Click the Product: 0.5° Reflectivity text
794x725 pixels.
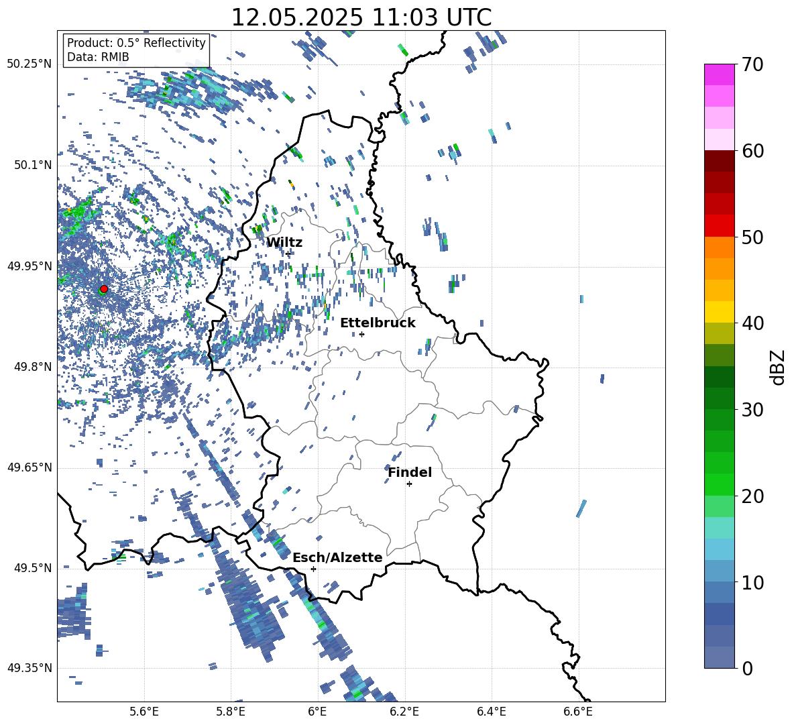coord(136,42)
